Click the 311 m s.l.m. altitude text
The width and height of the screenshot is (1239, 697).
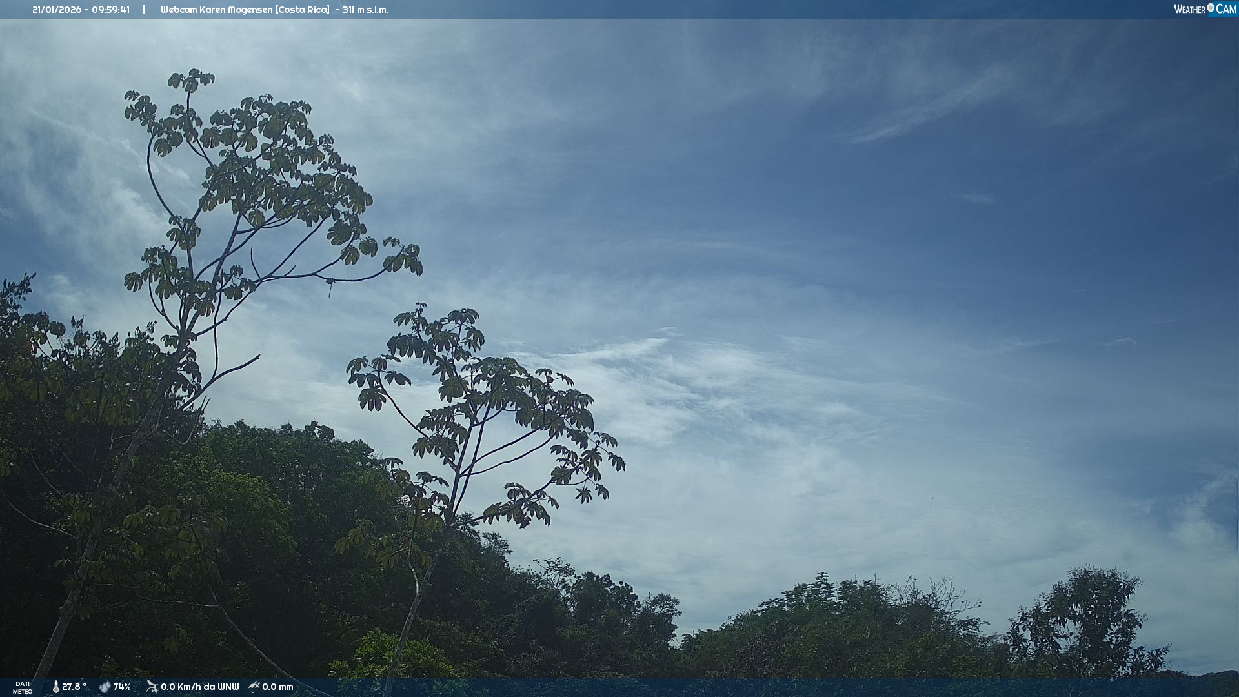tap(365, 10)
